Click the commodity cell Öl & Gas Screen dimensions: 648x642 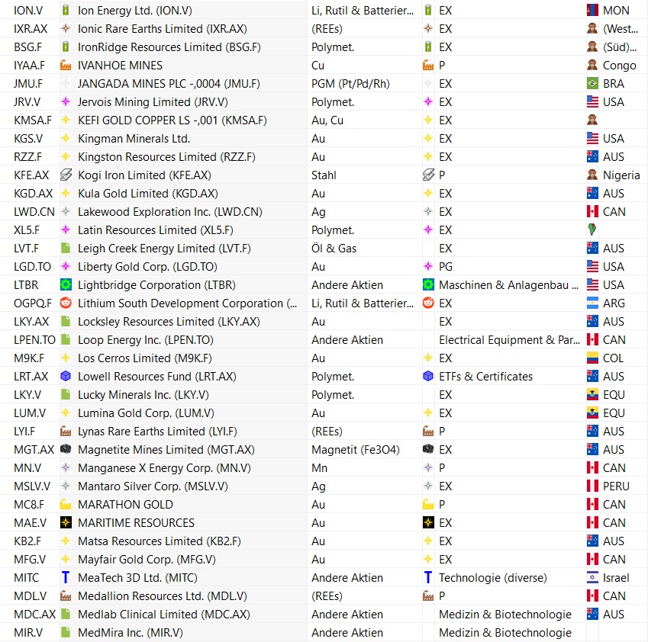(x=334, y=248)
